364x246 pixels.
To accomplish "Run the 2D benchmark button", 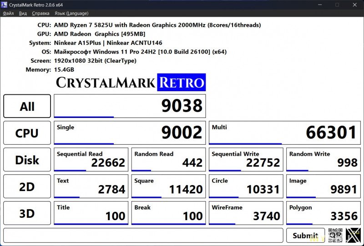I will 27,187.
